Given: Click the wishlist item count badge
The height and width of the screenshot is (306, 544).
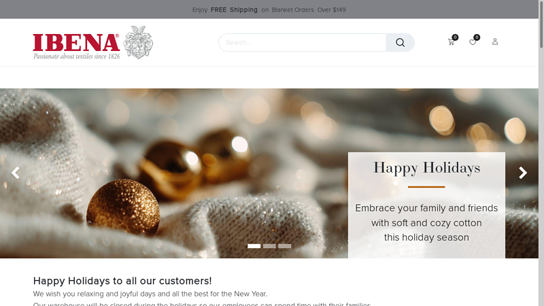Looking at the screenshot, I should 477,37.
